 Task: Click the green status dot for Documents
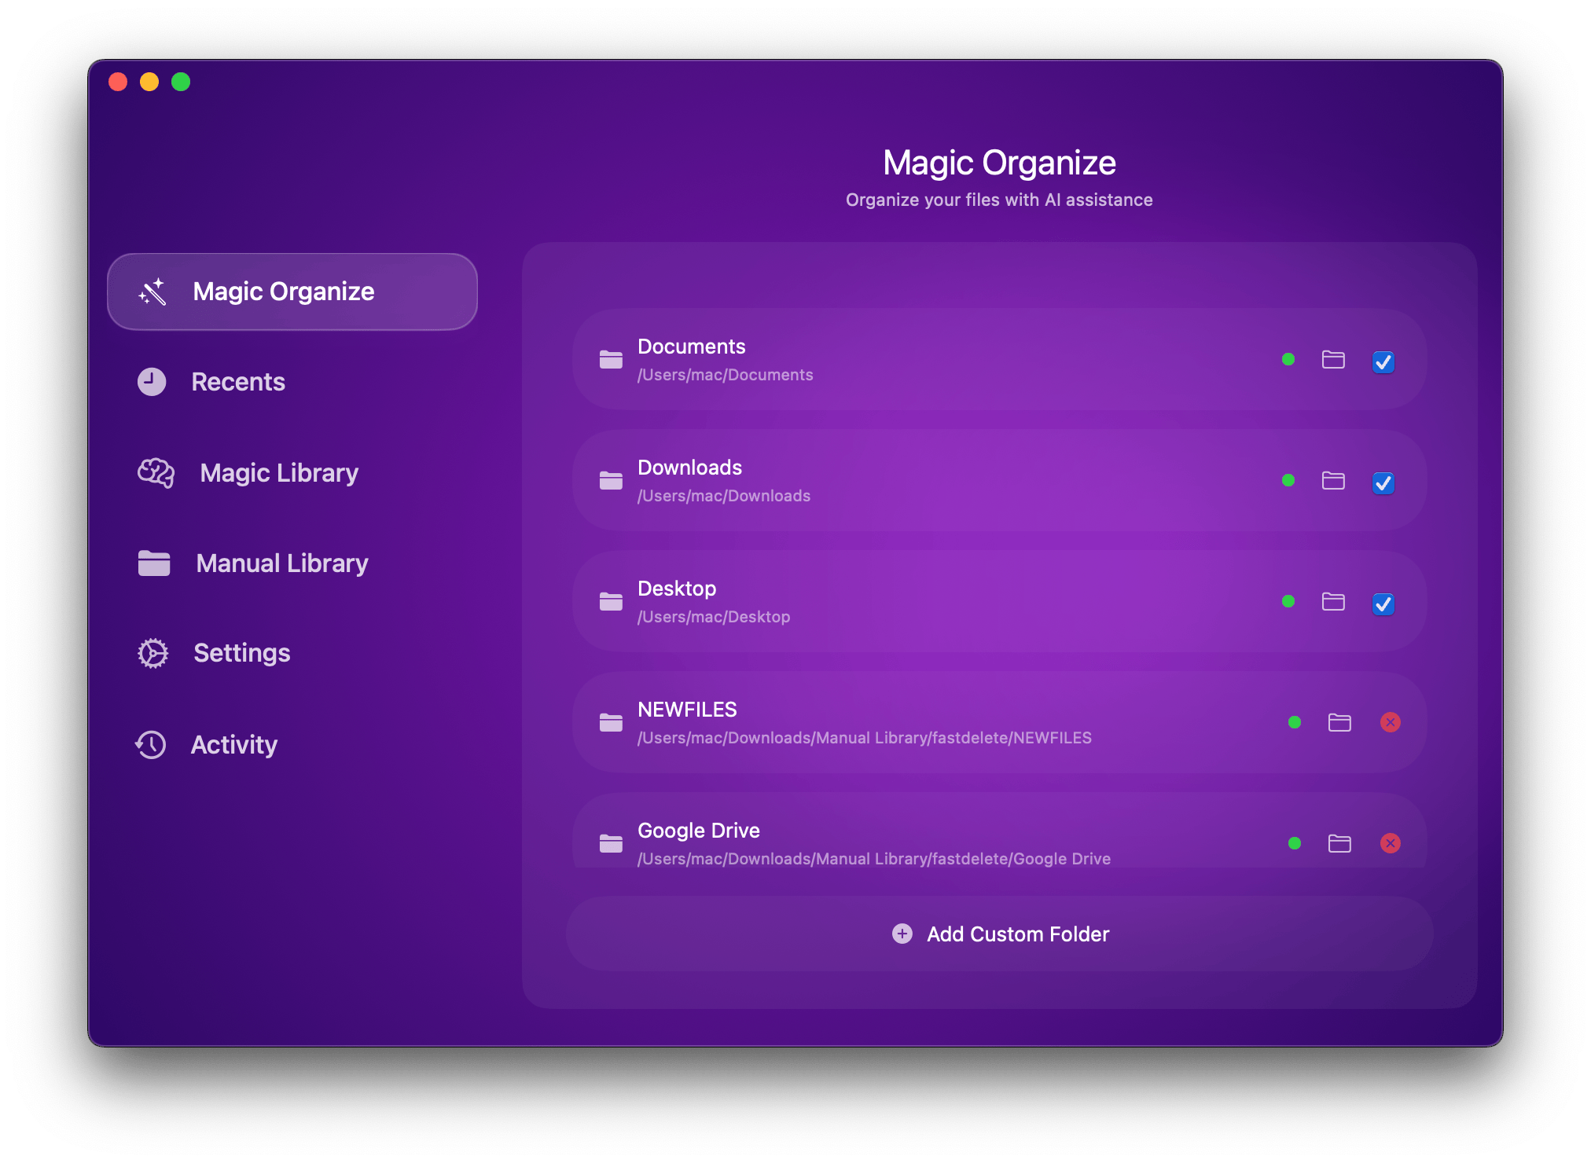tap(1288, 359)
